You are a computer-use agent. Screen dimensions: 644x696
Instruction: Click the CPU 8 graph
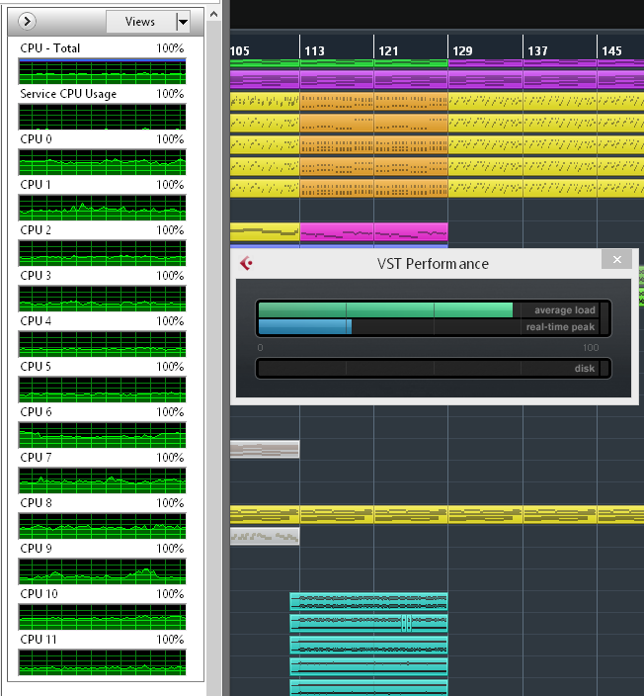tap(102, 526)
